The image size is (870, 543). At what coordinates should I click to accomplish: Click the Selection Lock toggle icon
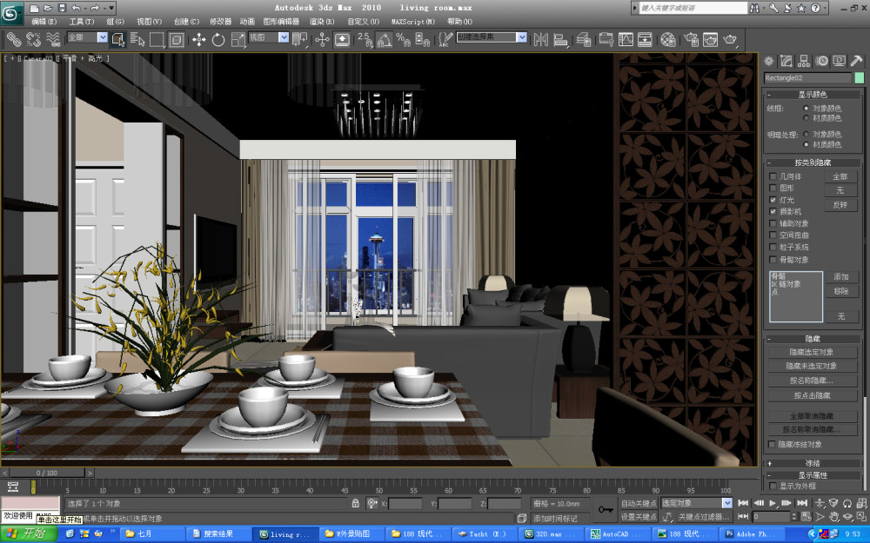[355, 503]
